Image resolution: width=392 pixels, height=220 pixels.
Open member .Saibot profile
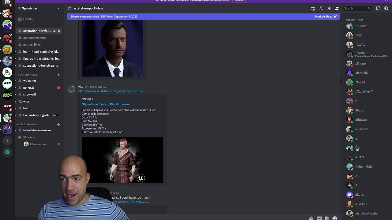pyautogui.click(x=366, y=82)
